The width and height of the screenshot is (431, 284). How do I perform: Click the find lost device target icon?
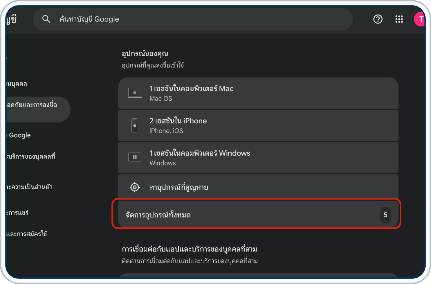pos(135,187)
